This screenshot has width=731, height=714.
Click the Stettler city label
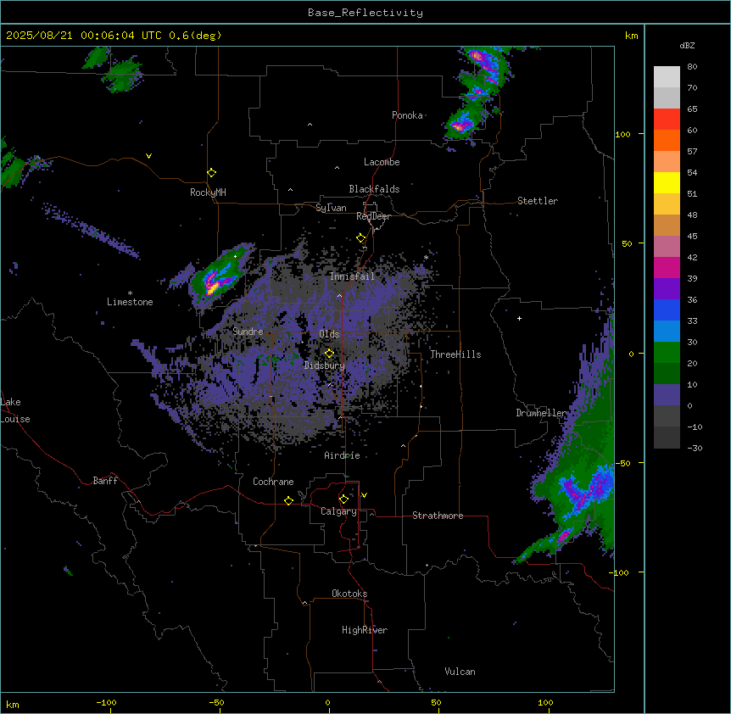(538, 201)
